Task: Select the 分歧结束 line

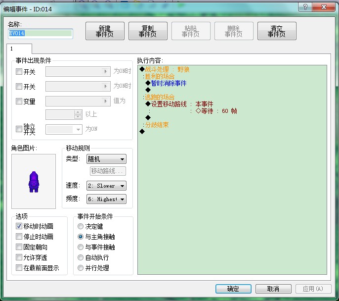Action: point(156,125)
